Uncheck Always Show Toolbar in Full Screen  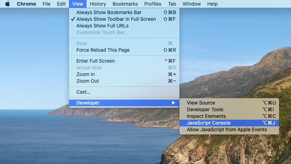click(x=124, y=19)
